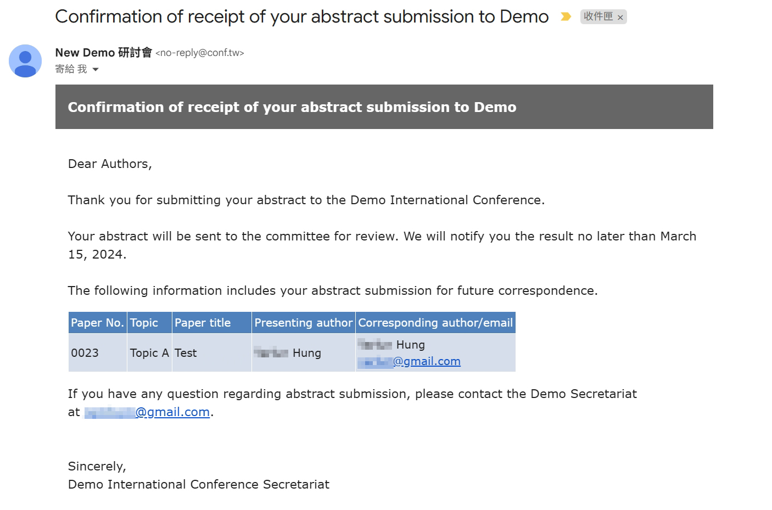772x510 pixels.
Task: Click the Corresponding author/email column header
Action: point(435,323)
